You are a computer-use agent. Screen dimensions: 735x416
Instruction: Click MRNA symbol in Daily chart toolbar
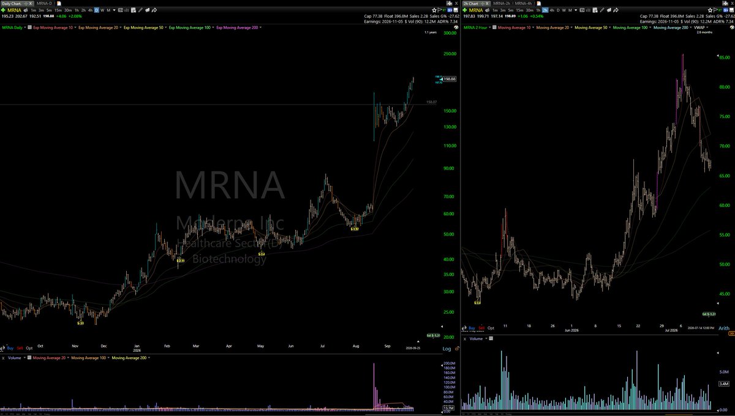point(14,10)
